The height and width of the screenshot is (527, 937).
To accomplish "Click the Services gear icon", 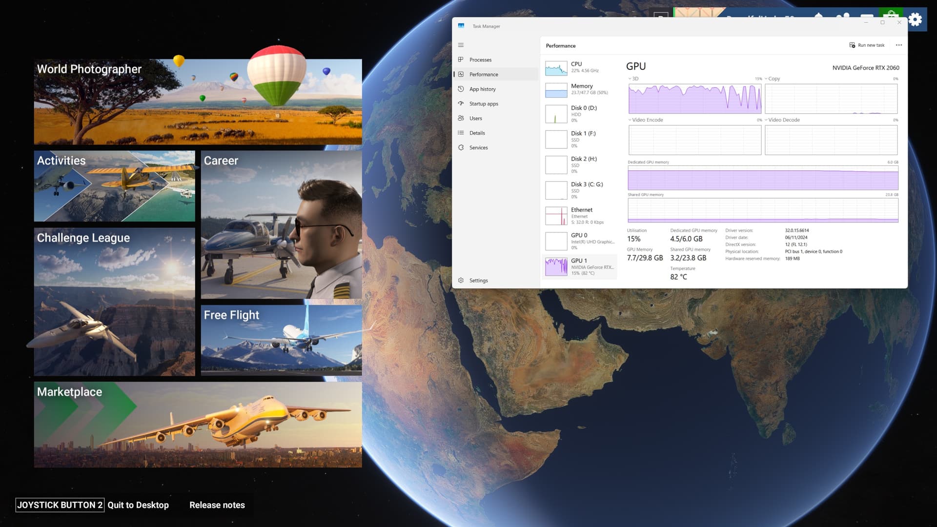I will click(461, 147).
